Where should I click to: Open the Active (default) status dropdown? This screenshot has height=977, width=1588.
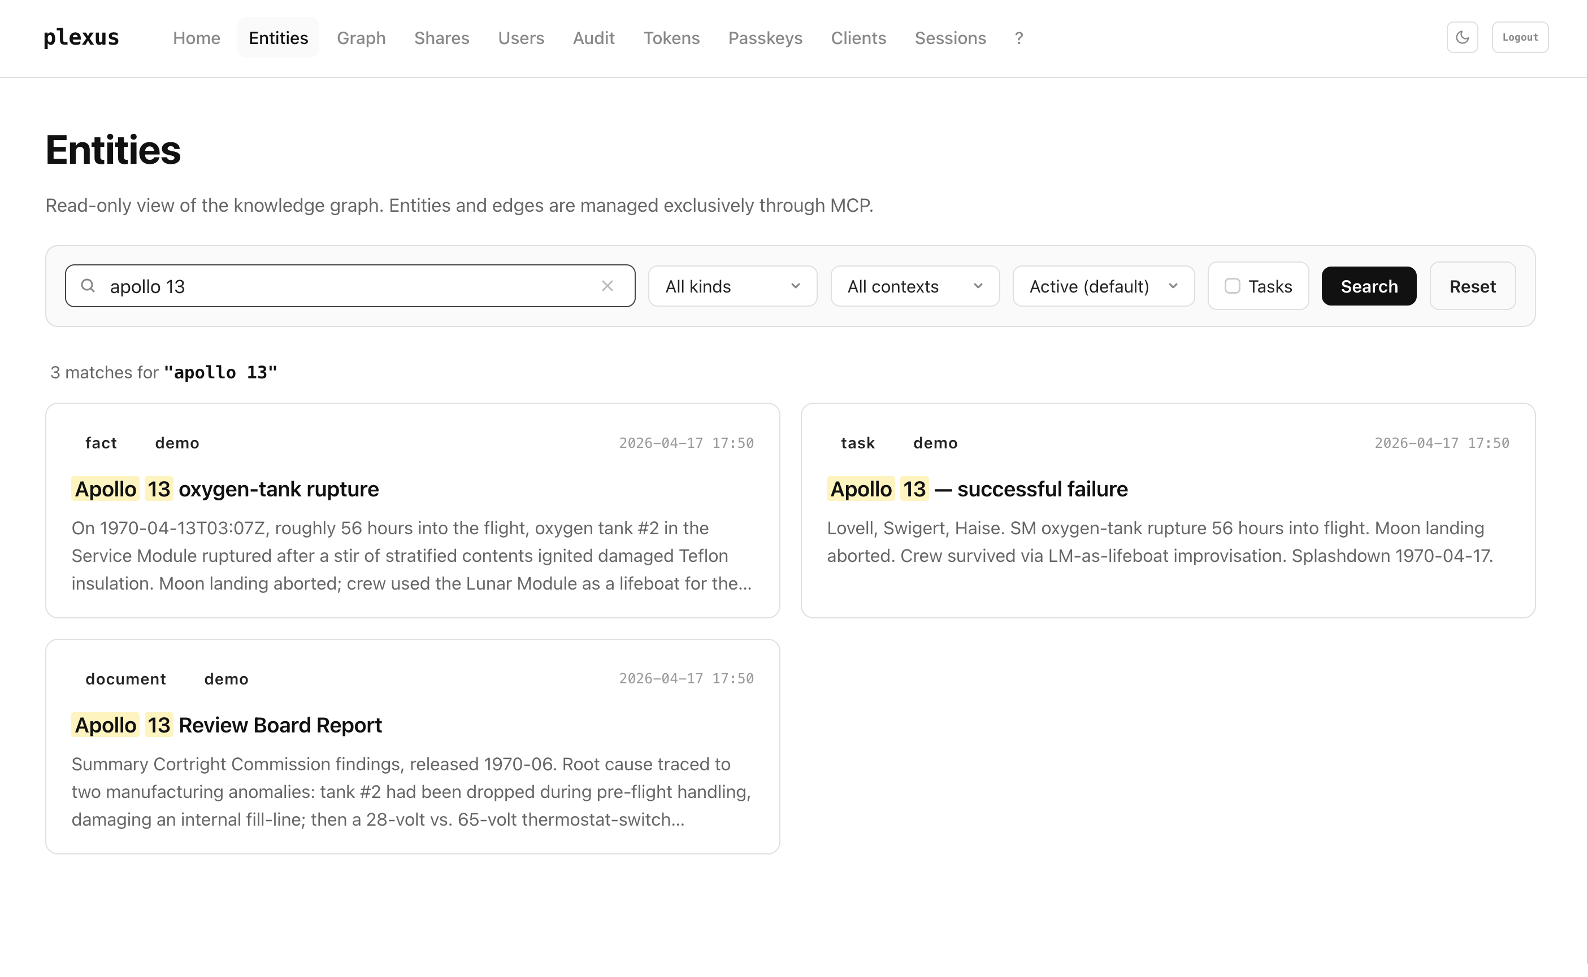pos(1103,286)
